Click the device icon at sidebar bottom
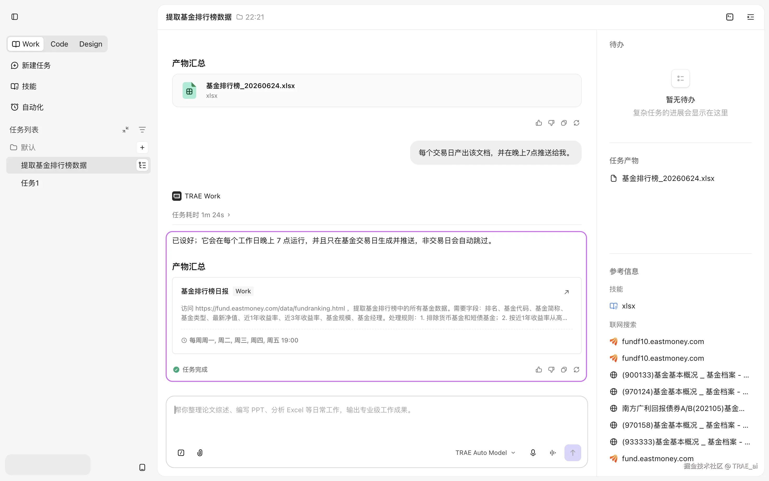This screenshot has width=769, height=481. (x=142, y=467)
